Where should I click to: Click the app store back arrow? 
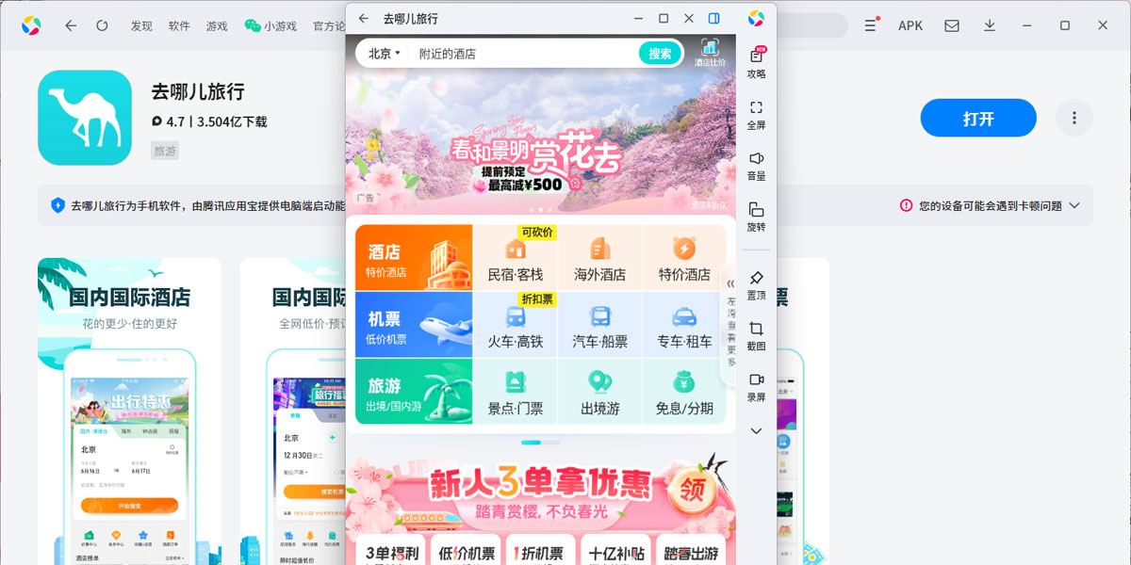pyautogui.click(x=71, y=25)
